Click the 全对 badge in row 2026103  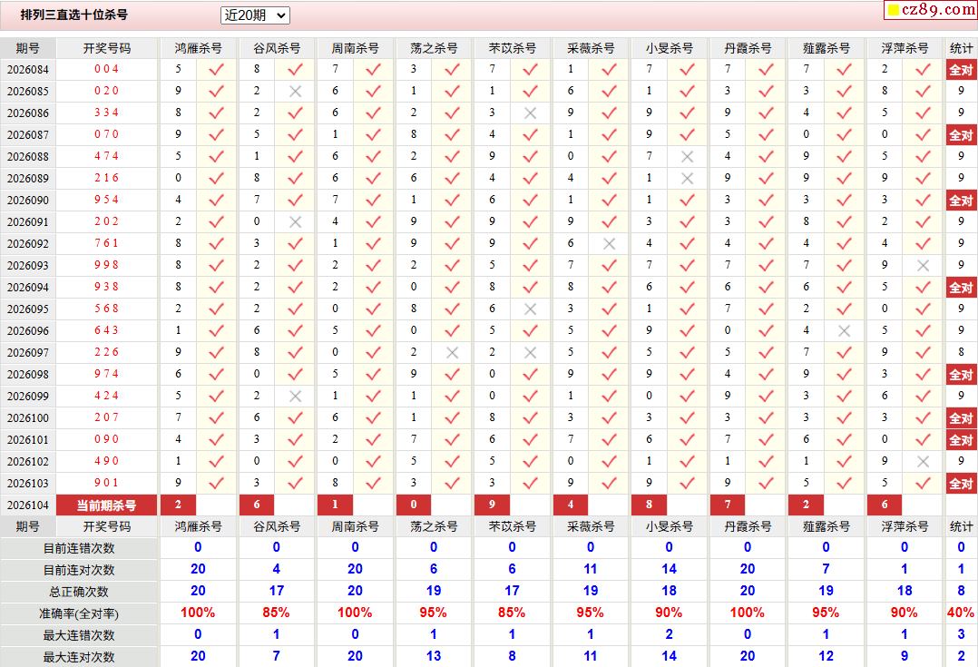point(961,484)
